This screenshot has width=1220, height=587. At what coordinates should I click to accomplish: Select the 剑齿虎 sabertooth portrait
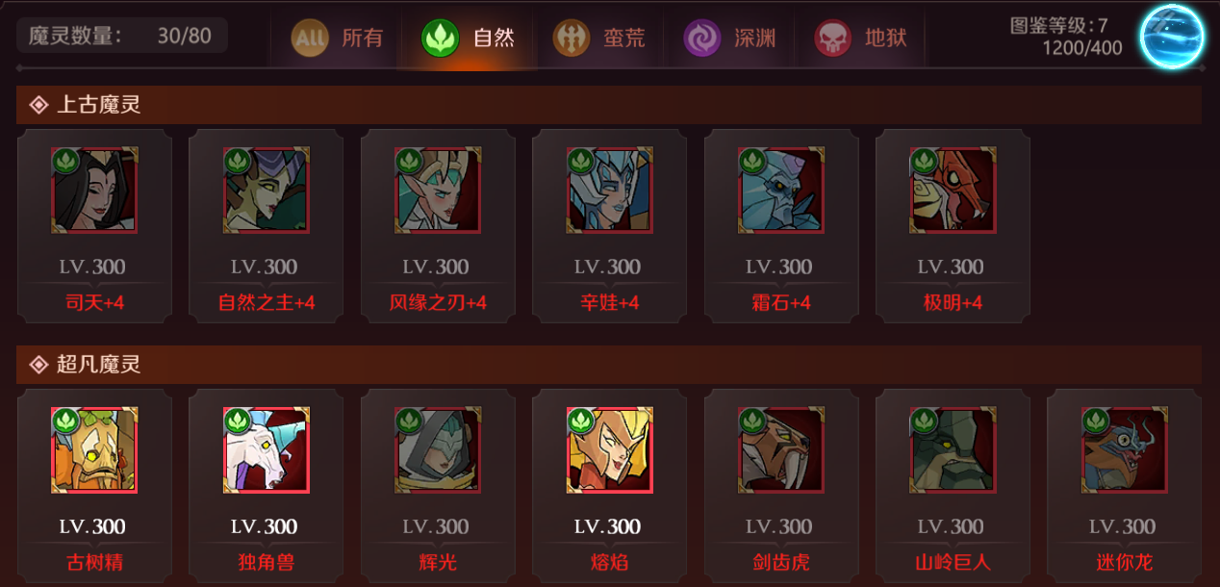pos(781,449)
